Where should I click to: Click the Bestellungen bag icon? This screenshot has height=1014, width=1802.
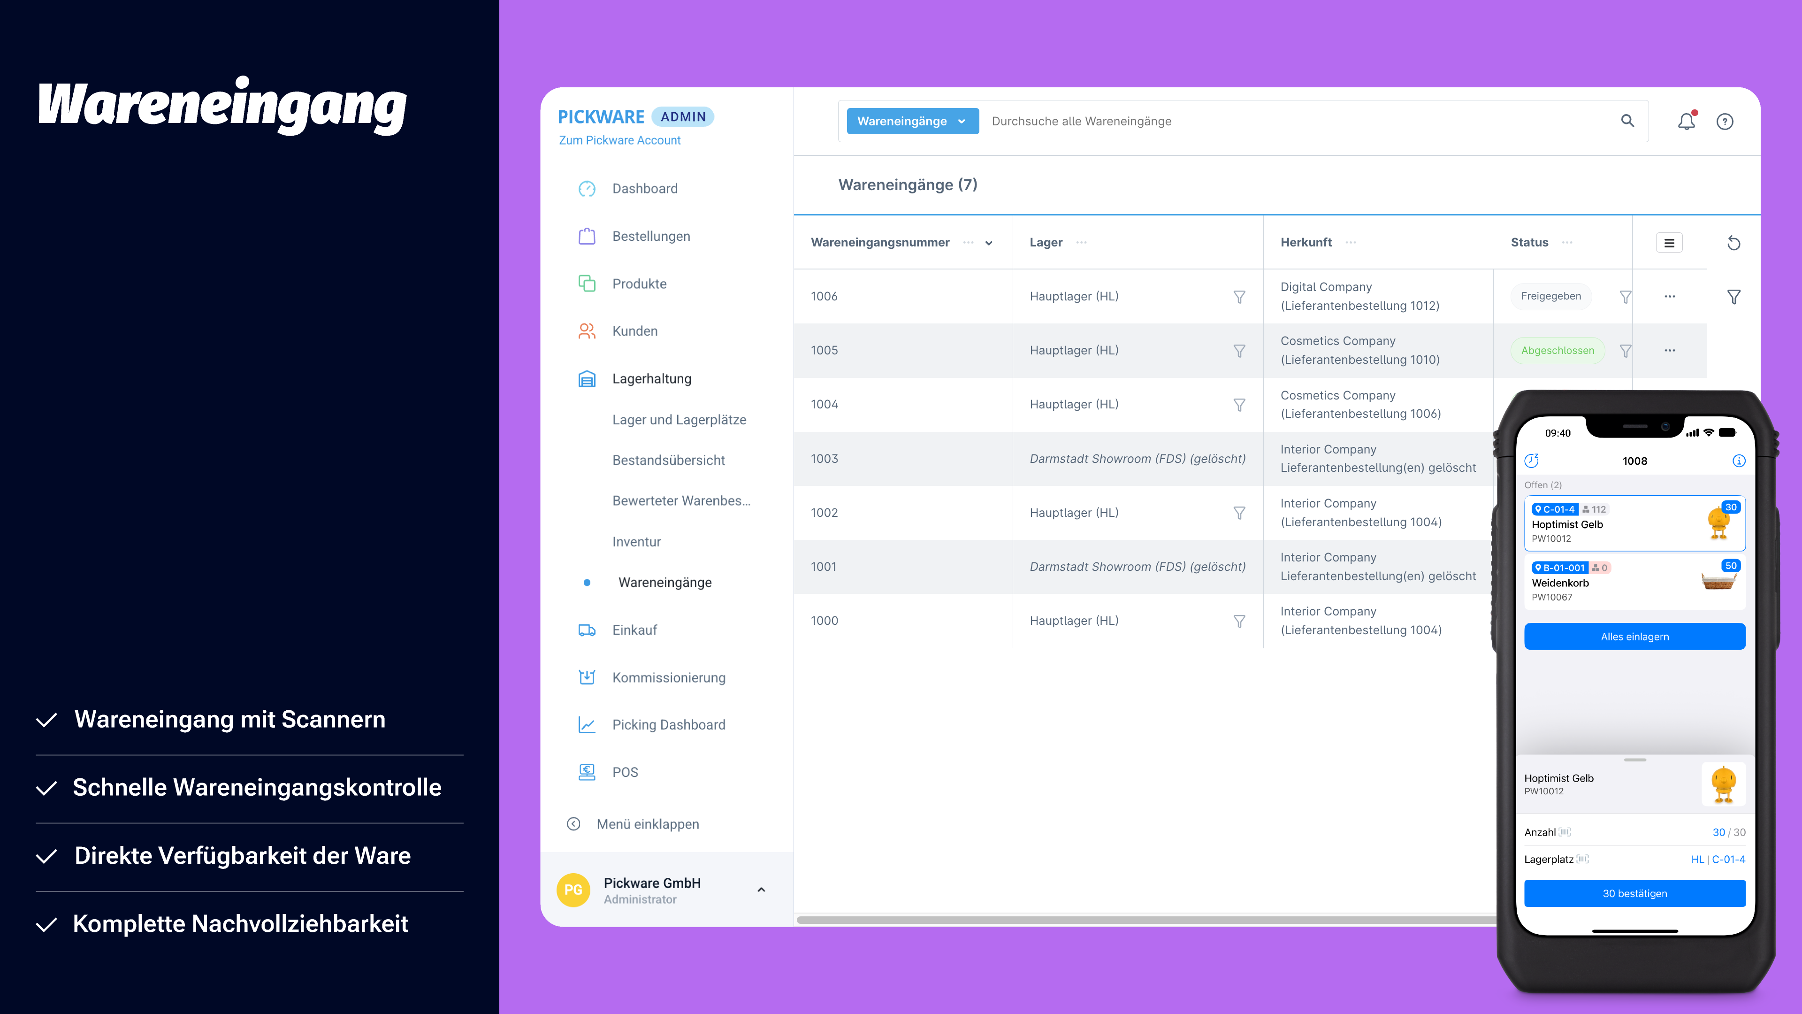587,237
